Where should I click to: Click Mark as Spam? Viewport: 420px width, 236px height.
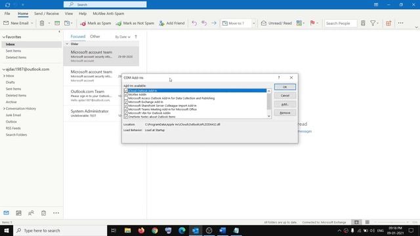click(x=95, y=24)
